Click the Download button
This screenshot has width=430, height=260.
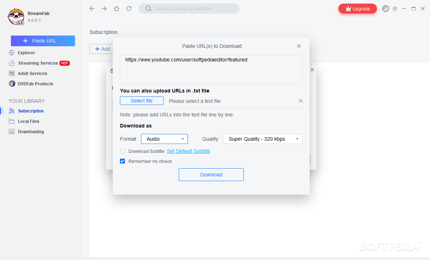pos(211,175)
